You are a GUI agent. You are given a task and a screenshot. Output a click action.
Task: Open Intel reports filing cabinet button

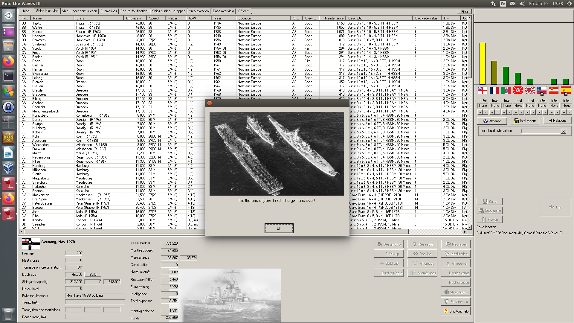525,121
